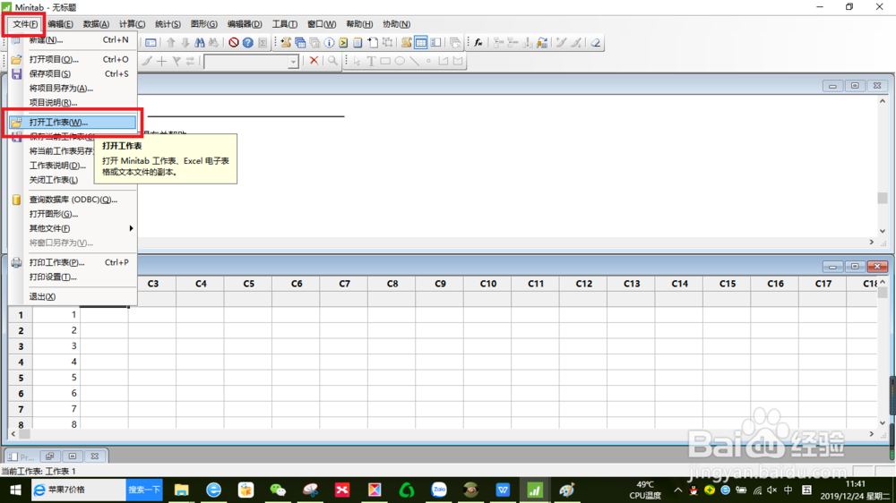Select the pointer arrow tool
Image resolution: width=896 pixels, height=503 pixels.
pos(358,61)
